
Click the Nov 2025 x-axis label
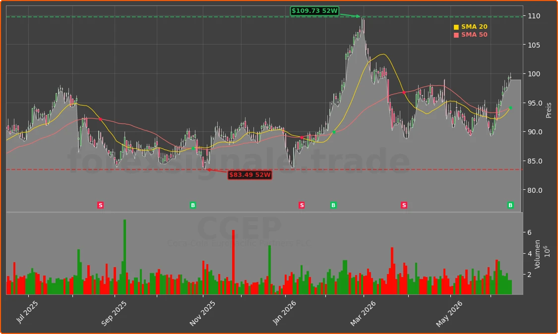pos(202,313)
